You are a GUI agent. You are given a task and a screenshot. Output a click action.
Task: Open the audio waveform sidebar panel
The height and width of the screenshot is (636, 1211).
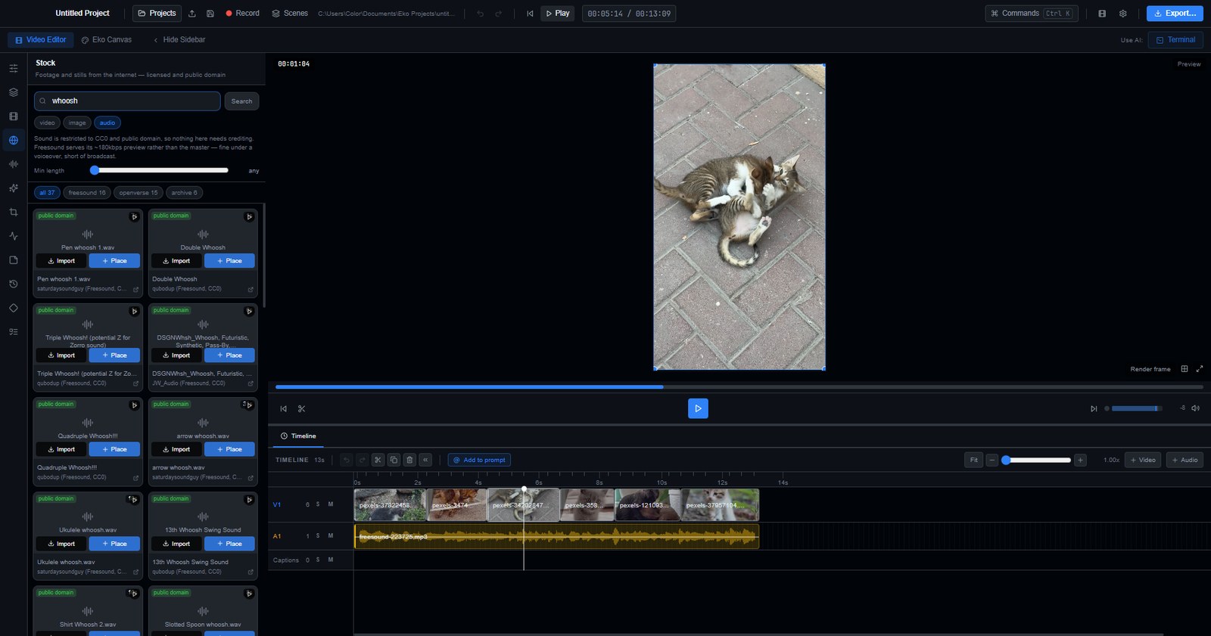click(x=14, y=164)
